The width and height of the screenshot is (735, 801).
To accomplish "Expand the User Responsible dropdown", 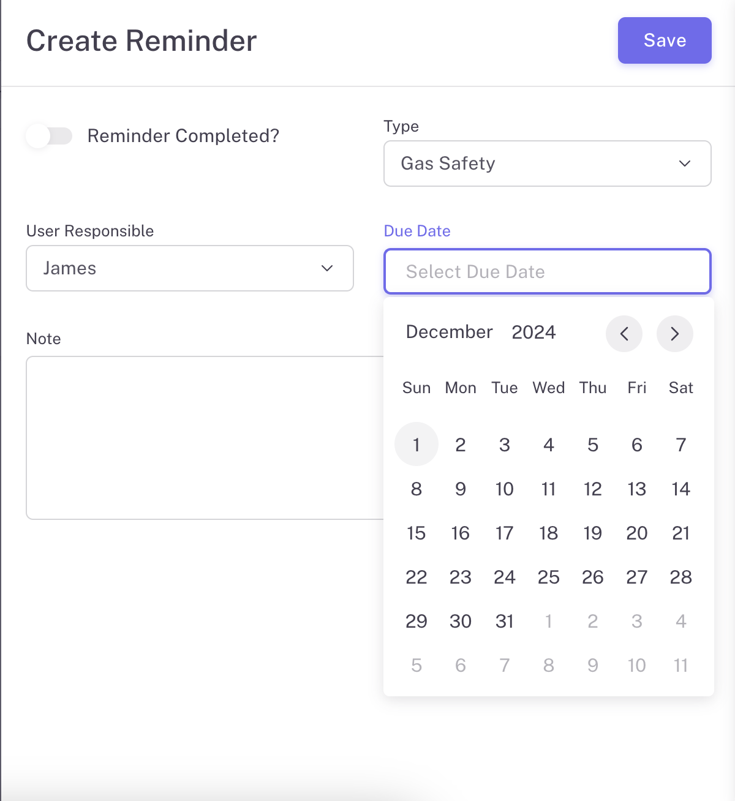I will (189, 268).
